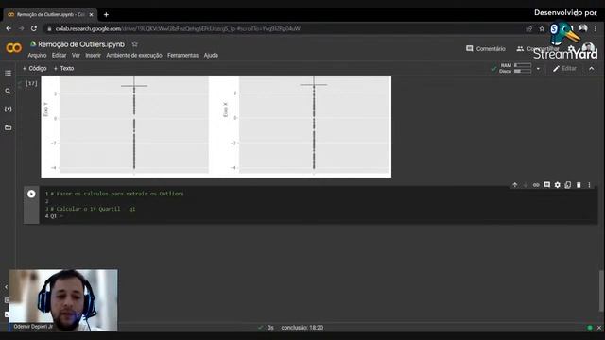This screenshot has width=605, height=340.
Task: View RAM and Disco usage indicator
Action: coord(514,68)
